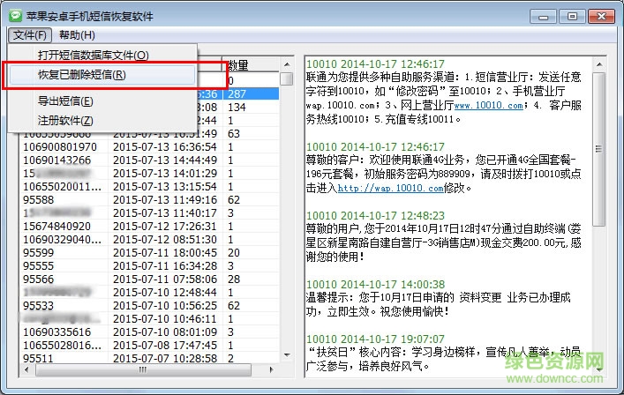Click message pane vertical scrollbar thumb
Viewport: 624px width, 395px height.
pos(599,149)
